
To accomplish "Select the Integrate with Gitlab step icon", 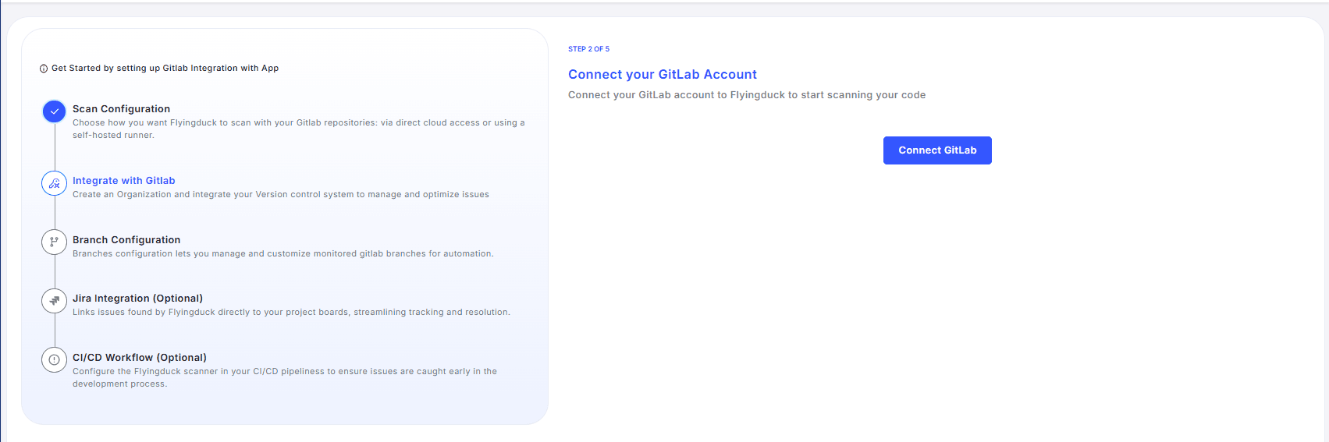I will [54, 184].
